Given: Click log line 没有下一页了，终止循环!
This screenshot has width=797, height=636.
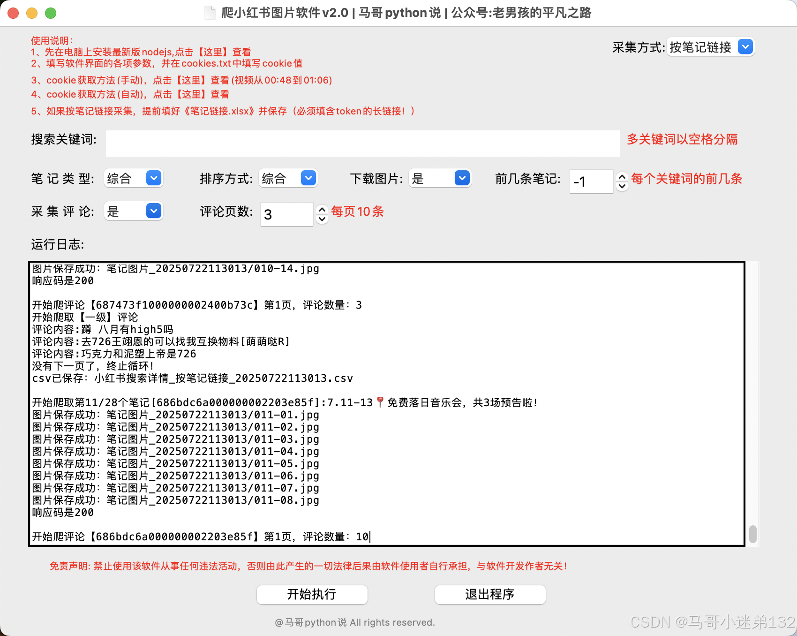Looking at the screenshot, I should (93, 366).
